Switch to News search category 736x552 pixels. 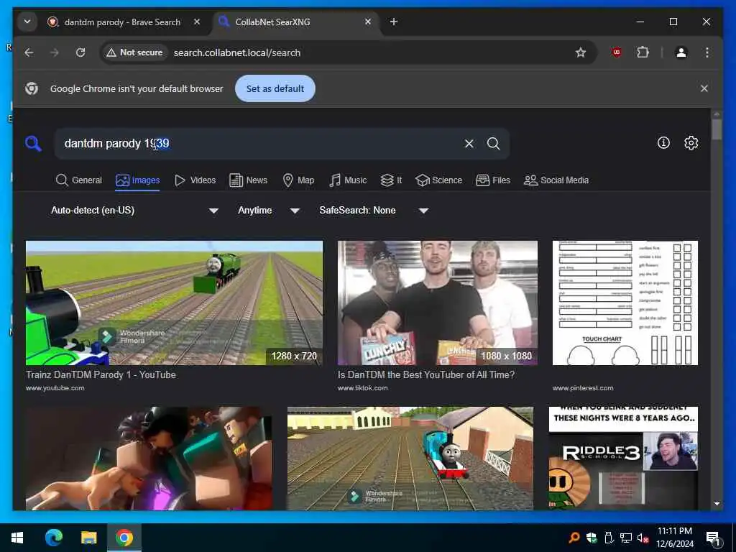point(248,180)
